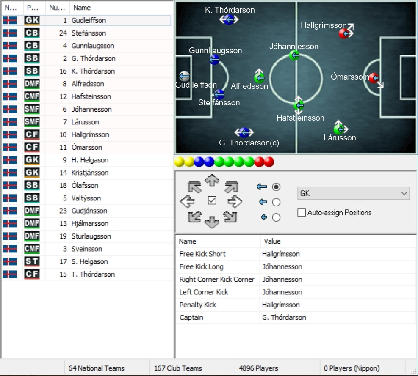This screenshot has height=376, width=418.
Task: Click the first green ball
Action: click(219, 162)
